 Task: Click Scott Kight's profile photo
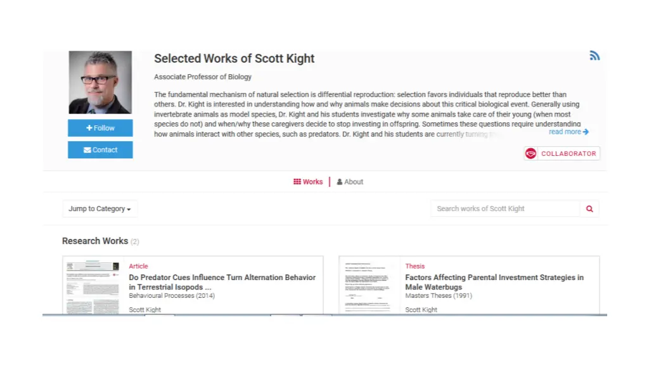point(100,82)
